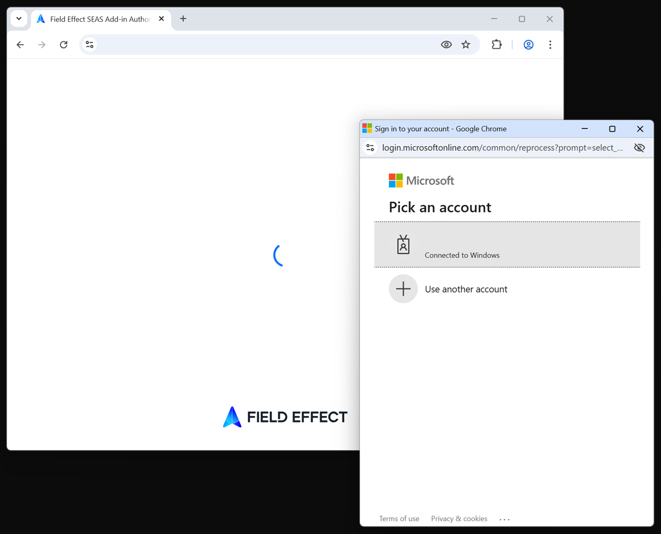This screenshot has width=661, height=534.
Task: Minimize the main Chrome window
Action: pos(494,19)
